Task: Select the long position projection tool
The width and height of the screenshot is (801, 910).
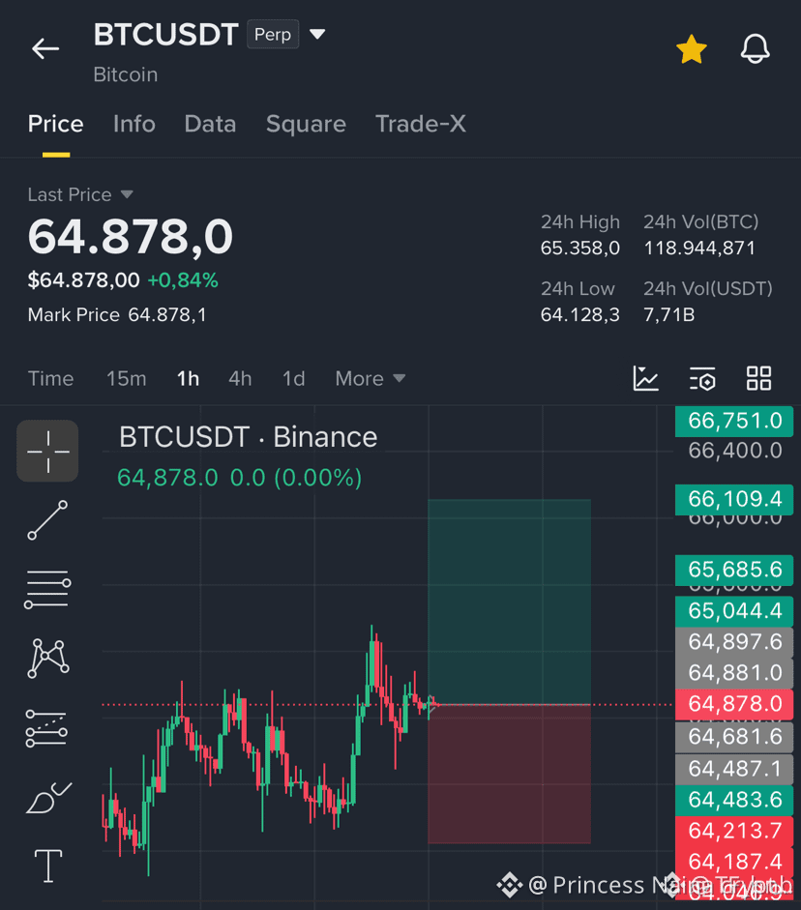Action: coord(46,728)
